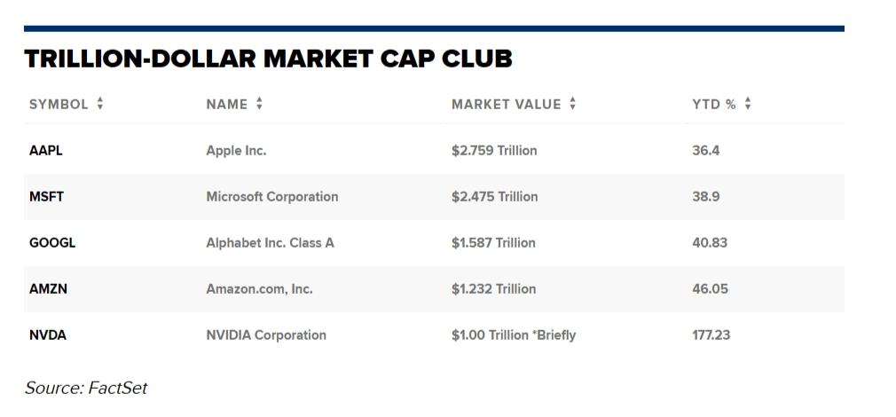Open the AMZN ticker symbol
Screen dimensions: 896x417
[48, 289]
